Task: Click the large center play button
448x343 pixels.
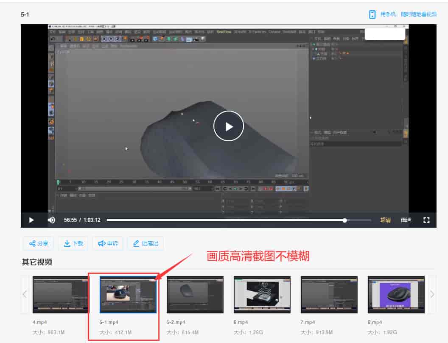Action: (x=228, y=125)
